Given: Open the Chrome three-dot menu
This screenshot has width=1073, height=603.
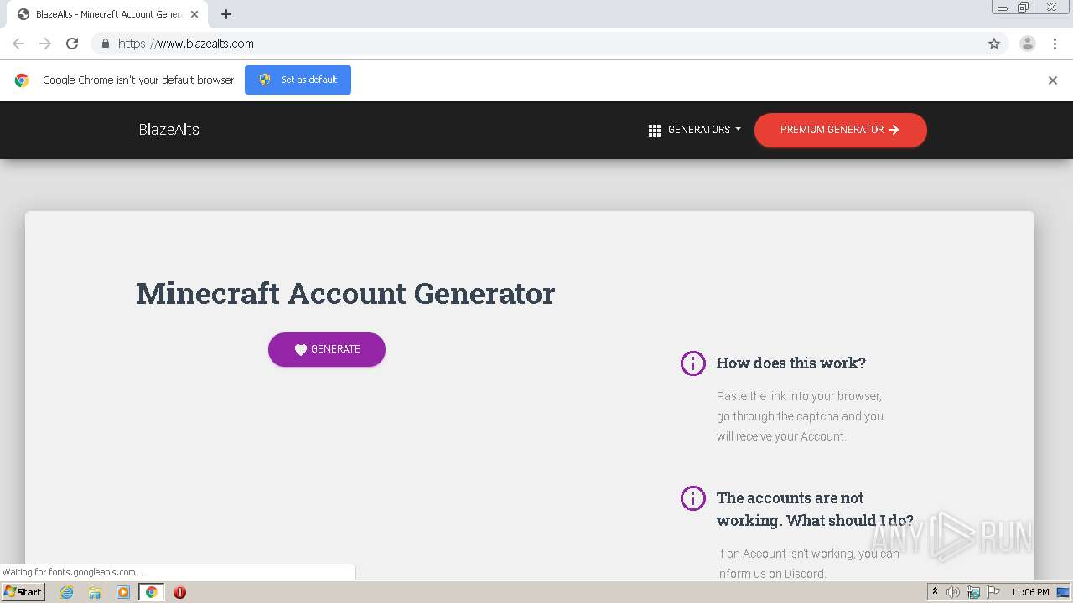Looking at the screenshot, I should pos(1055,44).
